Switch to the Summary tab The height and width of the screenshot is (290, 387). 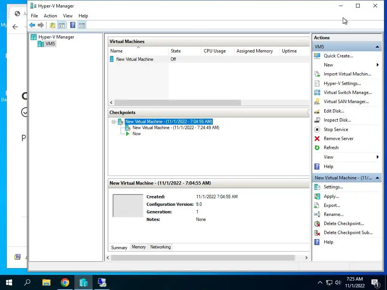click(119, 248)
